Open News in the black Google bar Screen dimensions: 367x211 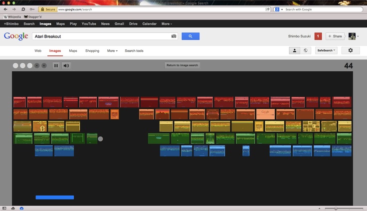[105, 24]
